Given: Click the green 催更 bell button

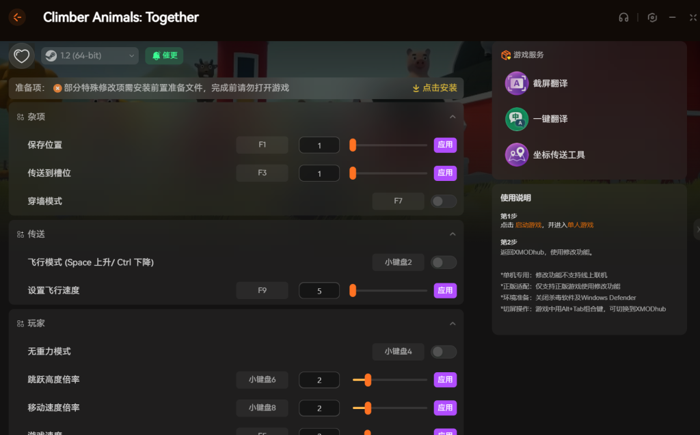Looking at the screenshot, I should tap(164, 56).
